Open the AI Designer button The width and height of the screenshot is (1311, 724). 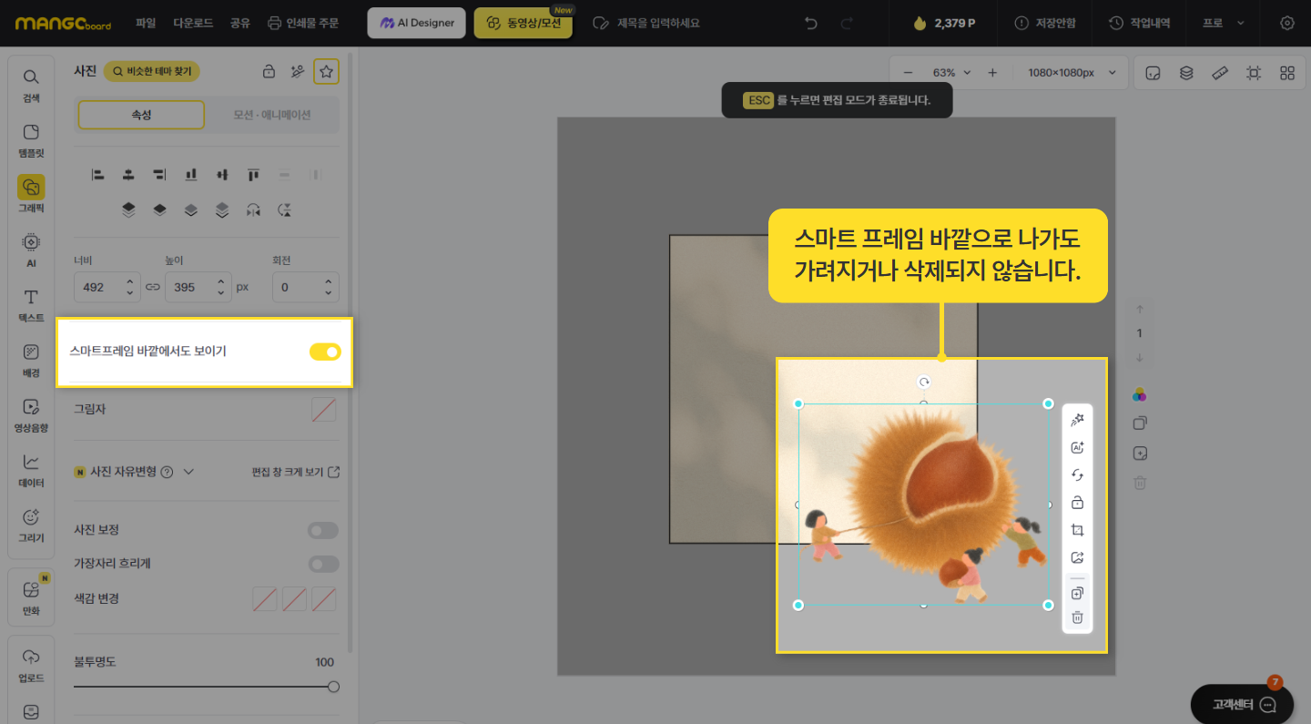pos(417,23)
